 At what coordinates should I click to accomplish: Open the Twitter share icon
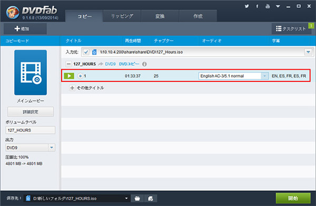click(x=246, y=6)
